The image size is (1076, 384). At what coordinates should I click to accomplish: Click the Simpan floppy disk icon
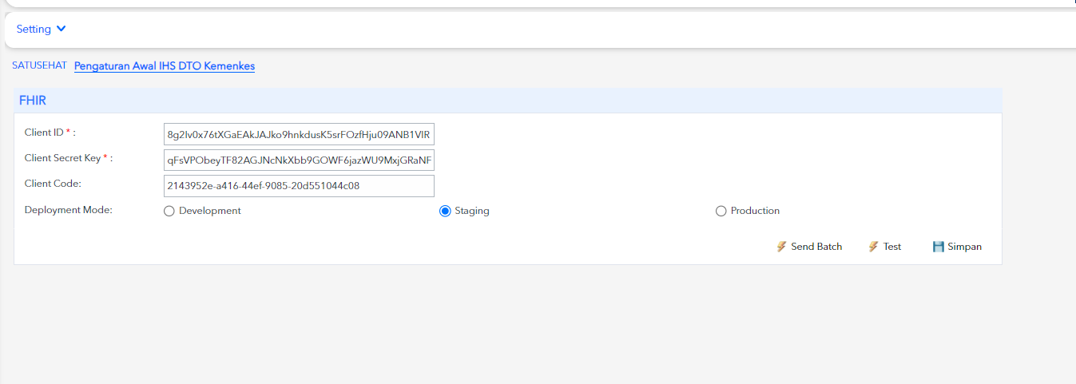(x=939, y=247)
